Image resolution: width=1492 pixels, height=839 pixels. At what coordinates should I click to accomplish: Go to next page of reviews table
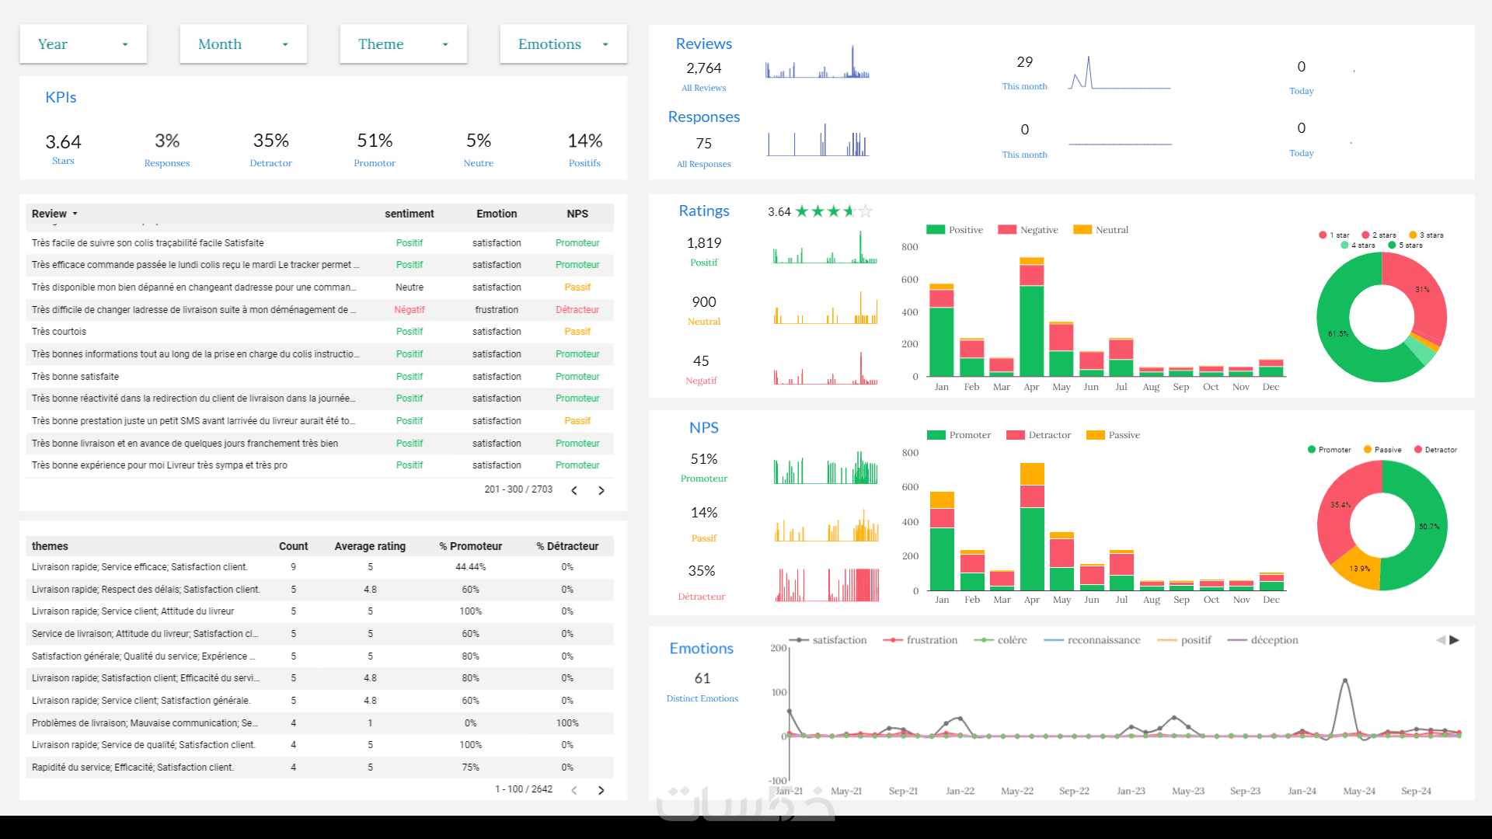point(601,490)
